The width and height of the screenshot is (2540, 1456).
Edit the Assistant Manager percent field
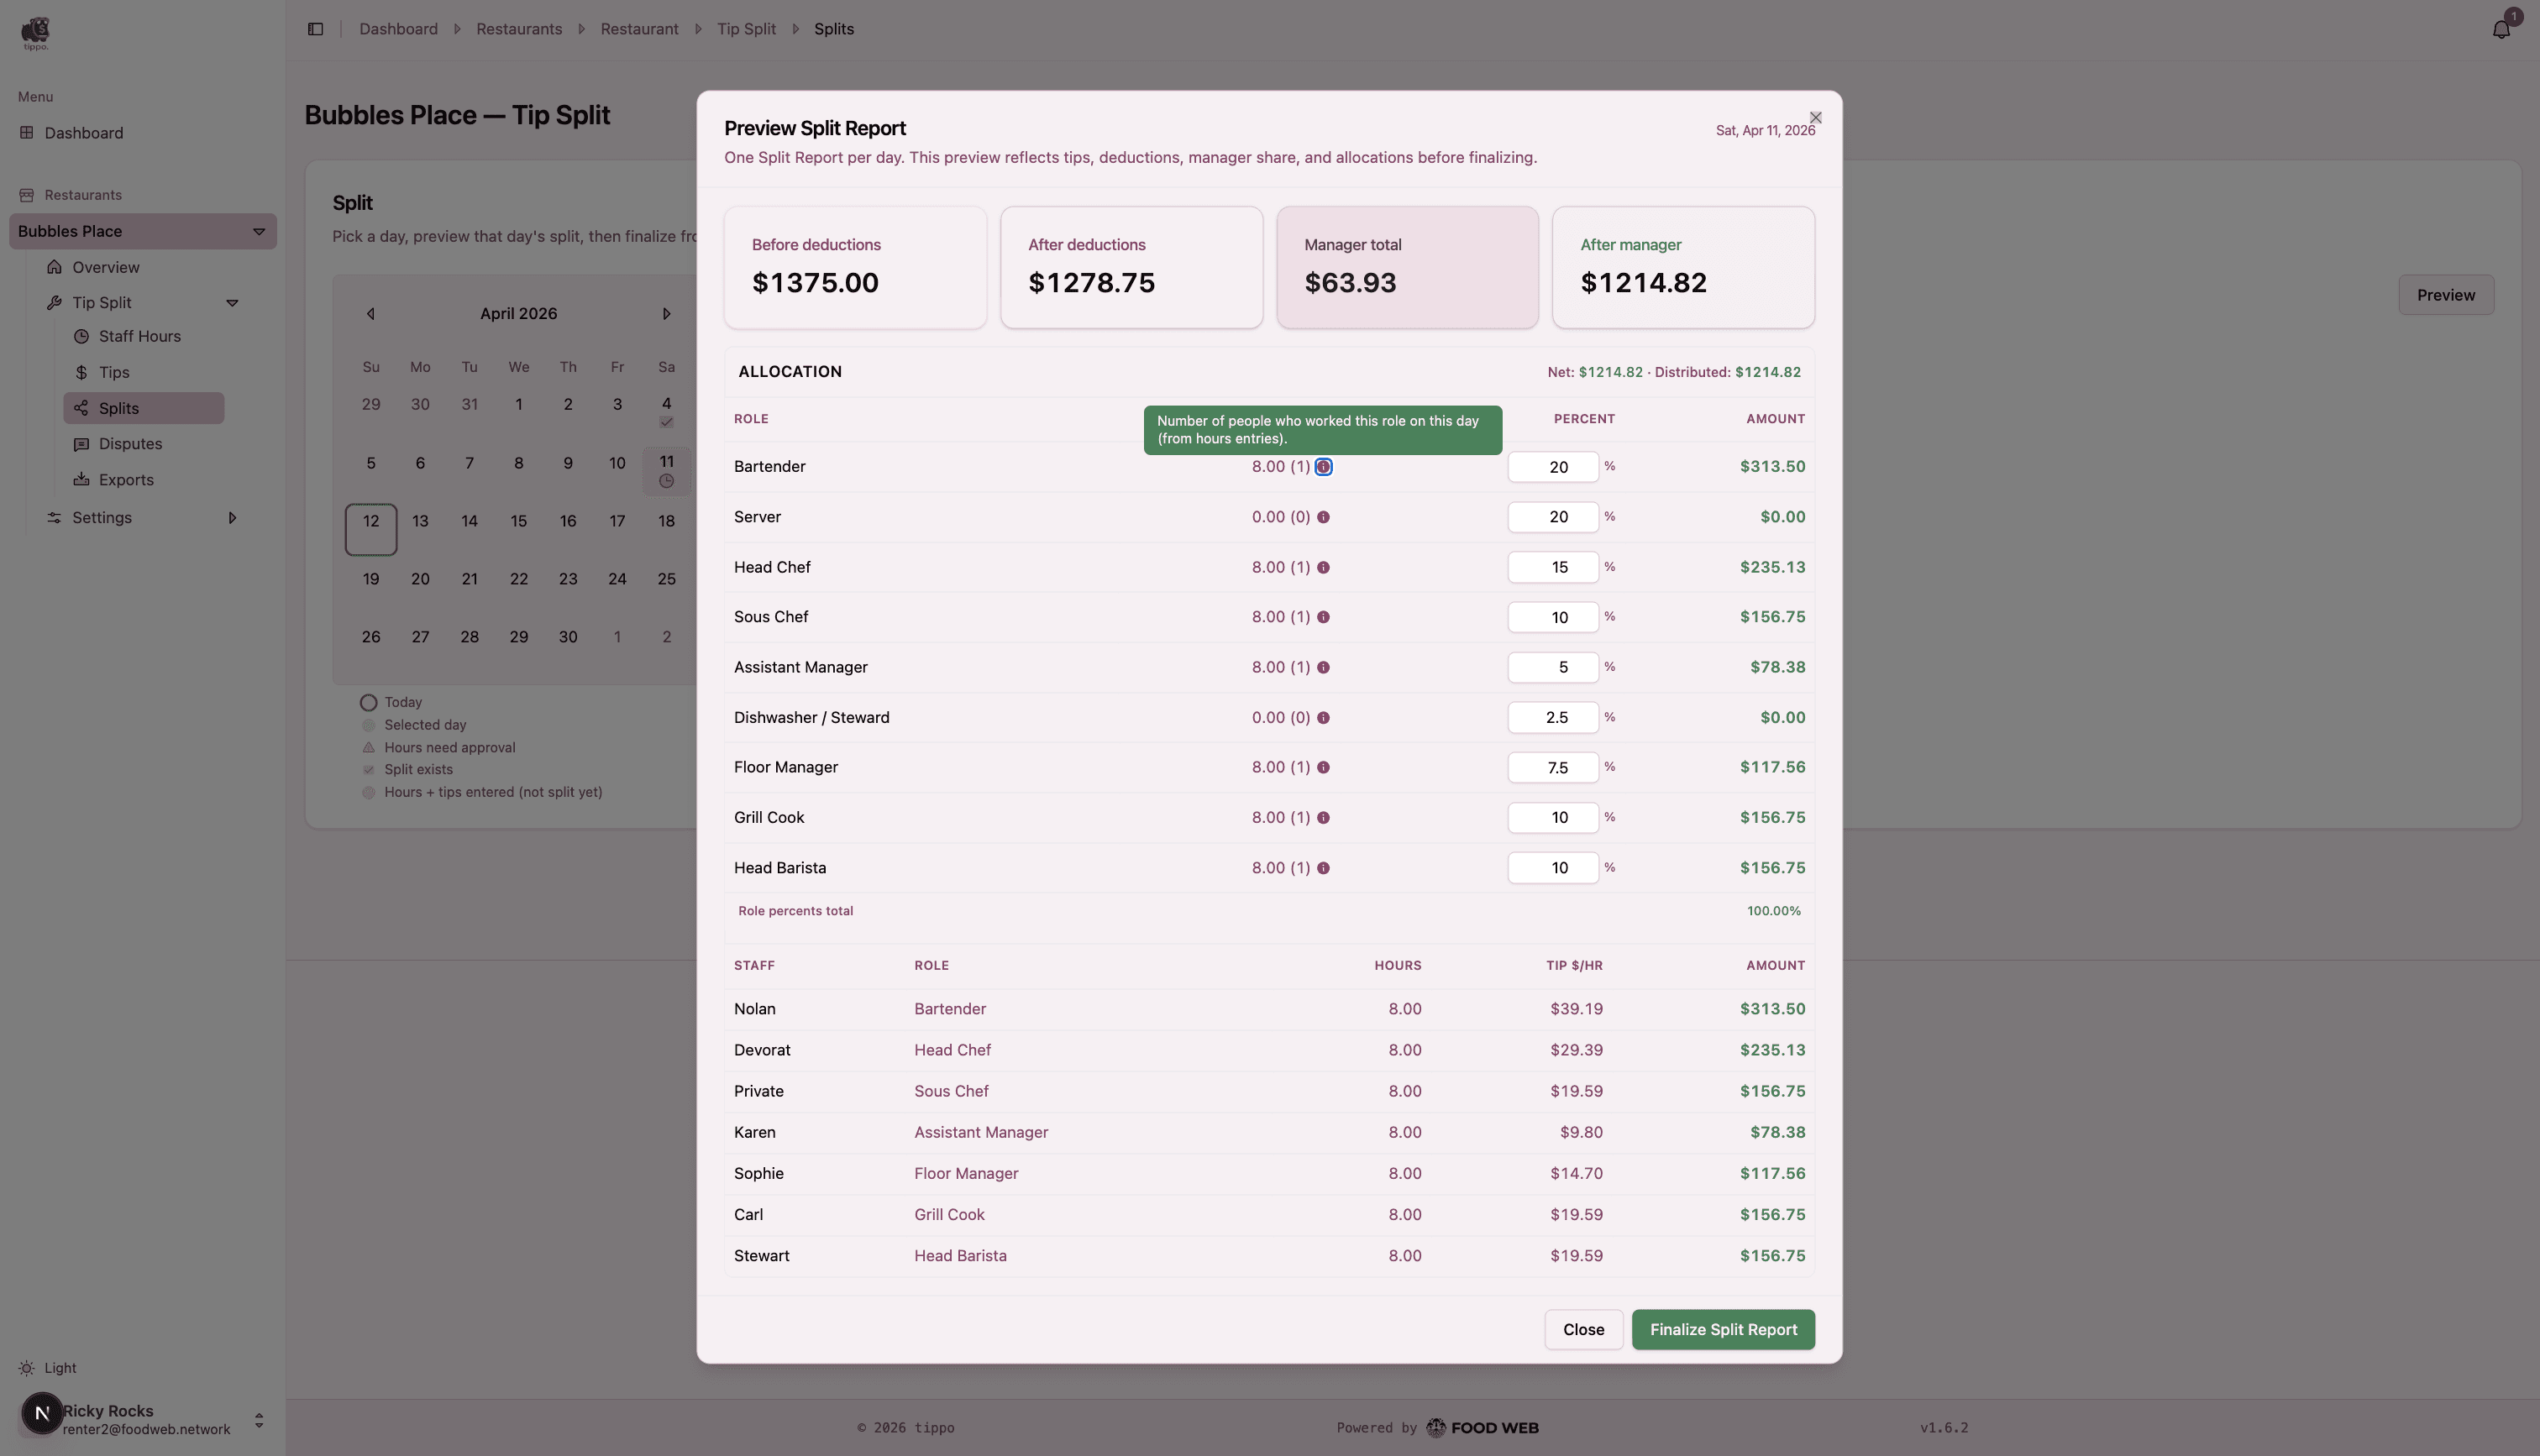(1553, 667)
